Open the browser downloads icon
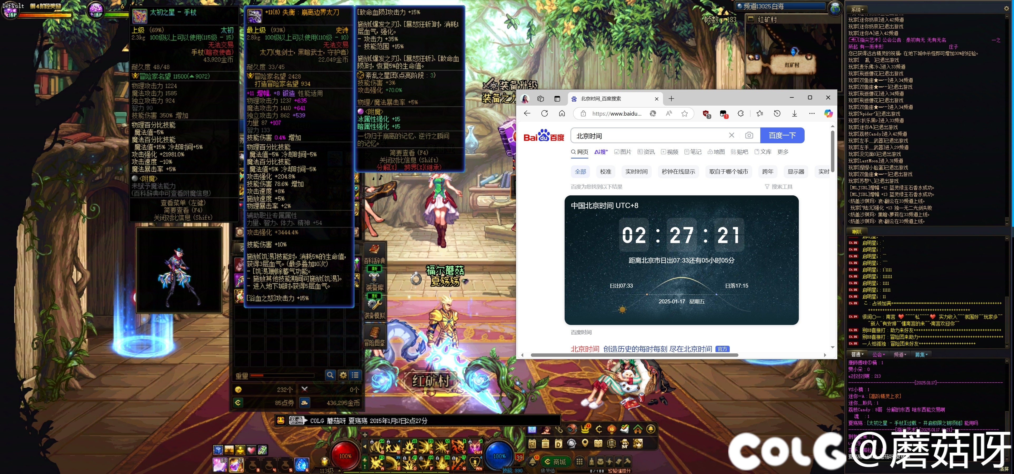1014x474 pixels. pyautogui.click(x=794, y=113)
